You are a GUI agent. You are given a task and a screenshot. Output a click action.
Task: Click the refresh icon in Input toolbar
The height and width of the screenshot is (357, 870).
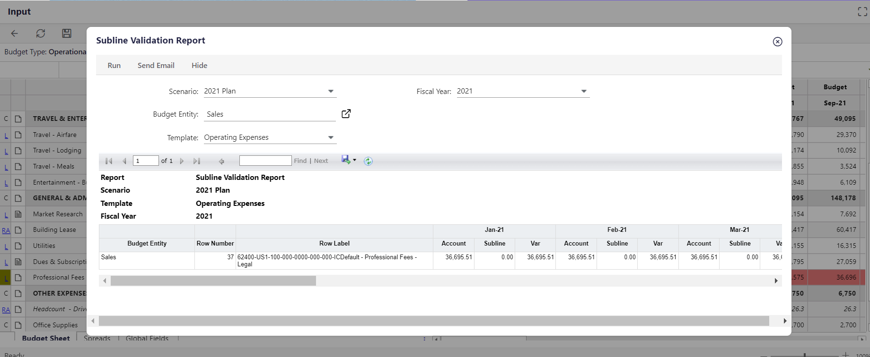click(x=41, y=33)
